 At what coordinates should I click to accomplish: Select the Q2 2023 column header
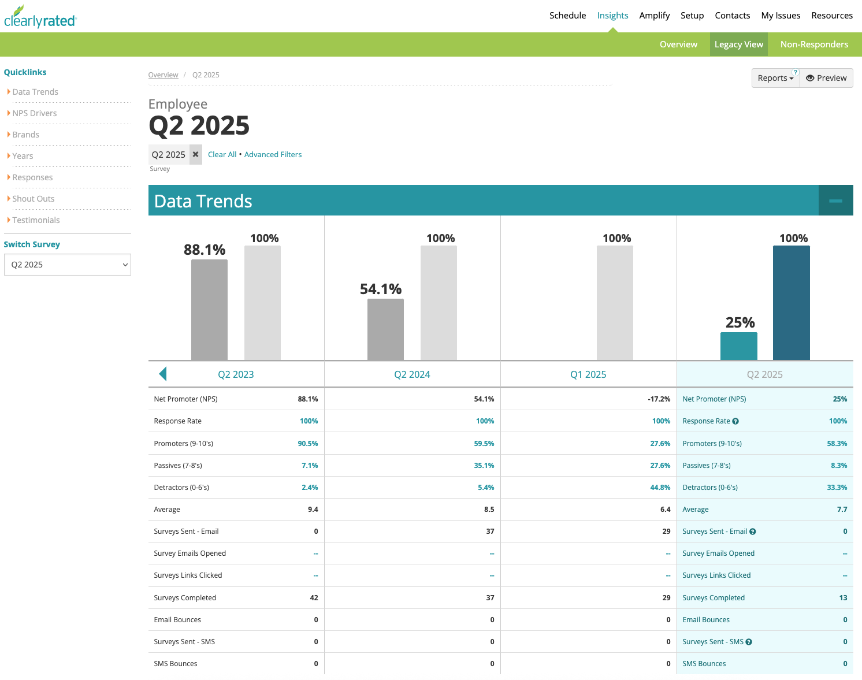click(236, 374)
